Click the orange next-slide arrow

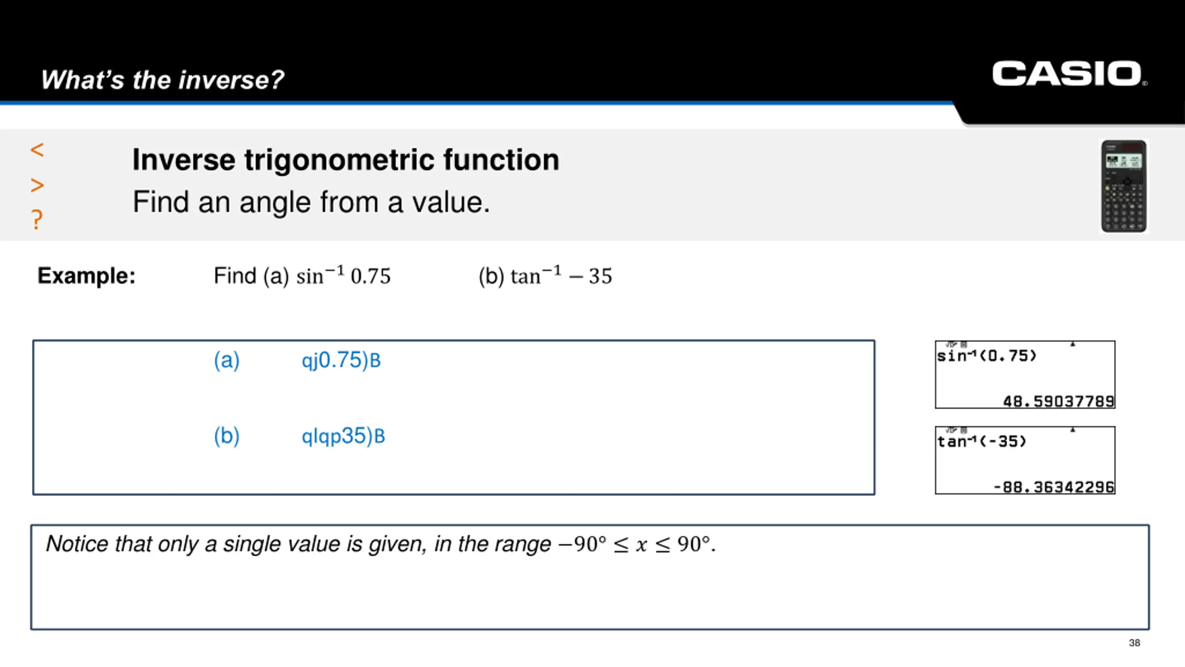[37, 185]
